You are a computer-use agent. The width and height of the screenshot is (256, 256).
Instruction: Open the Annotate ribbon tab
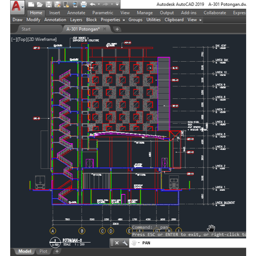[76, 13]
